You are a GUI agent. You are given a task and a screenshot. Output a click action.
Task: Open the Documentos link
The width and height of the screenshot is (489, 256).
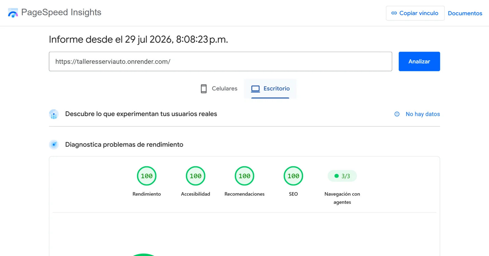coord(465,13)
